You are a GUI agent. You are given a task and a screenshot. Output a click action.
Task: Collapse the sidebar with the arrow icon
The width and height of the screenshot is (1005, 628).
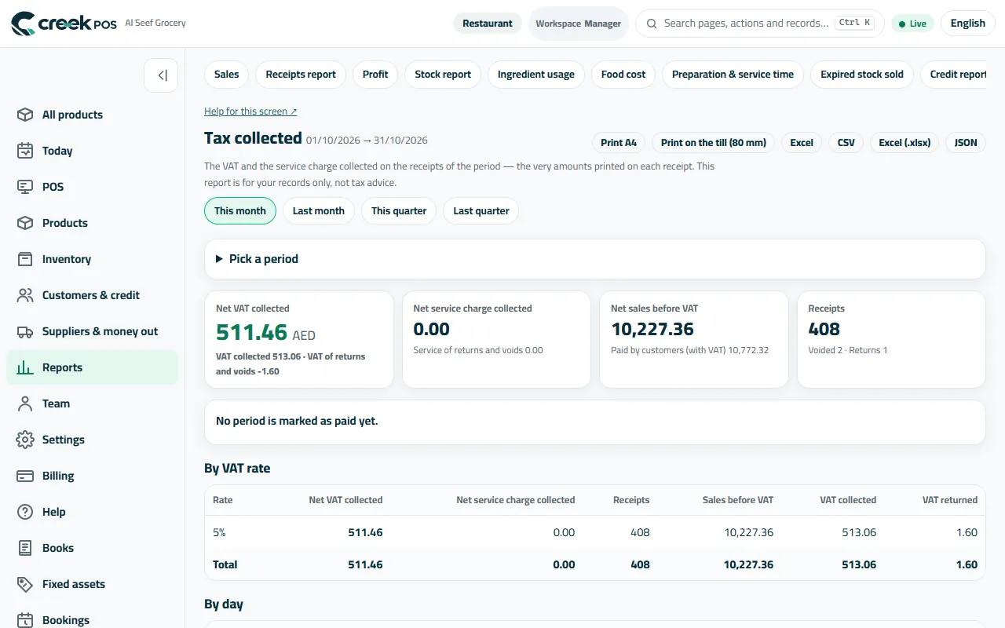(x=161, y=75)
